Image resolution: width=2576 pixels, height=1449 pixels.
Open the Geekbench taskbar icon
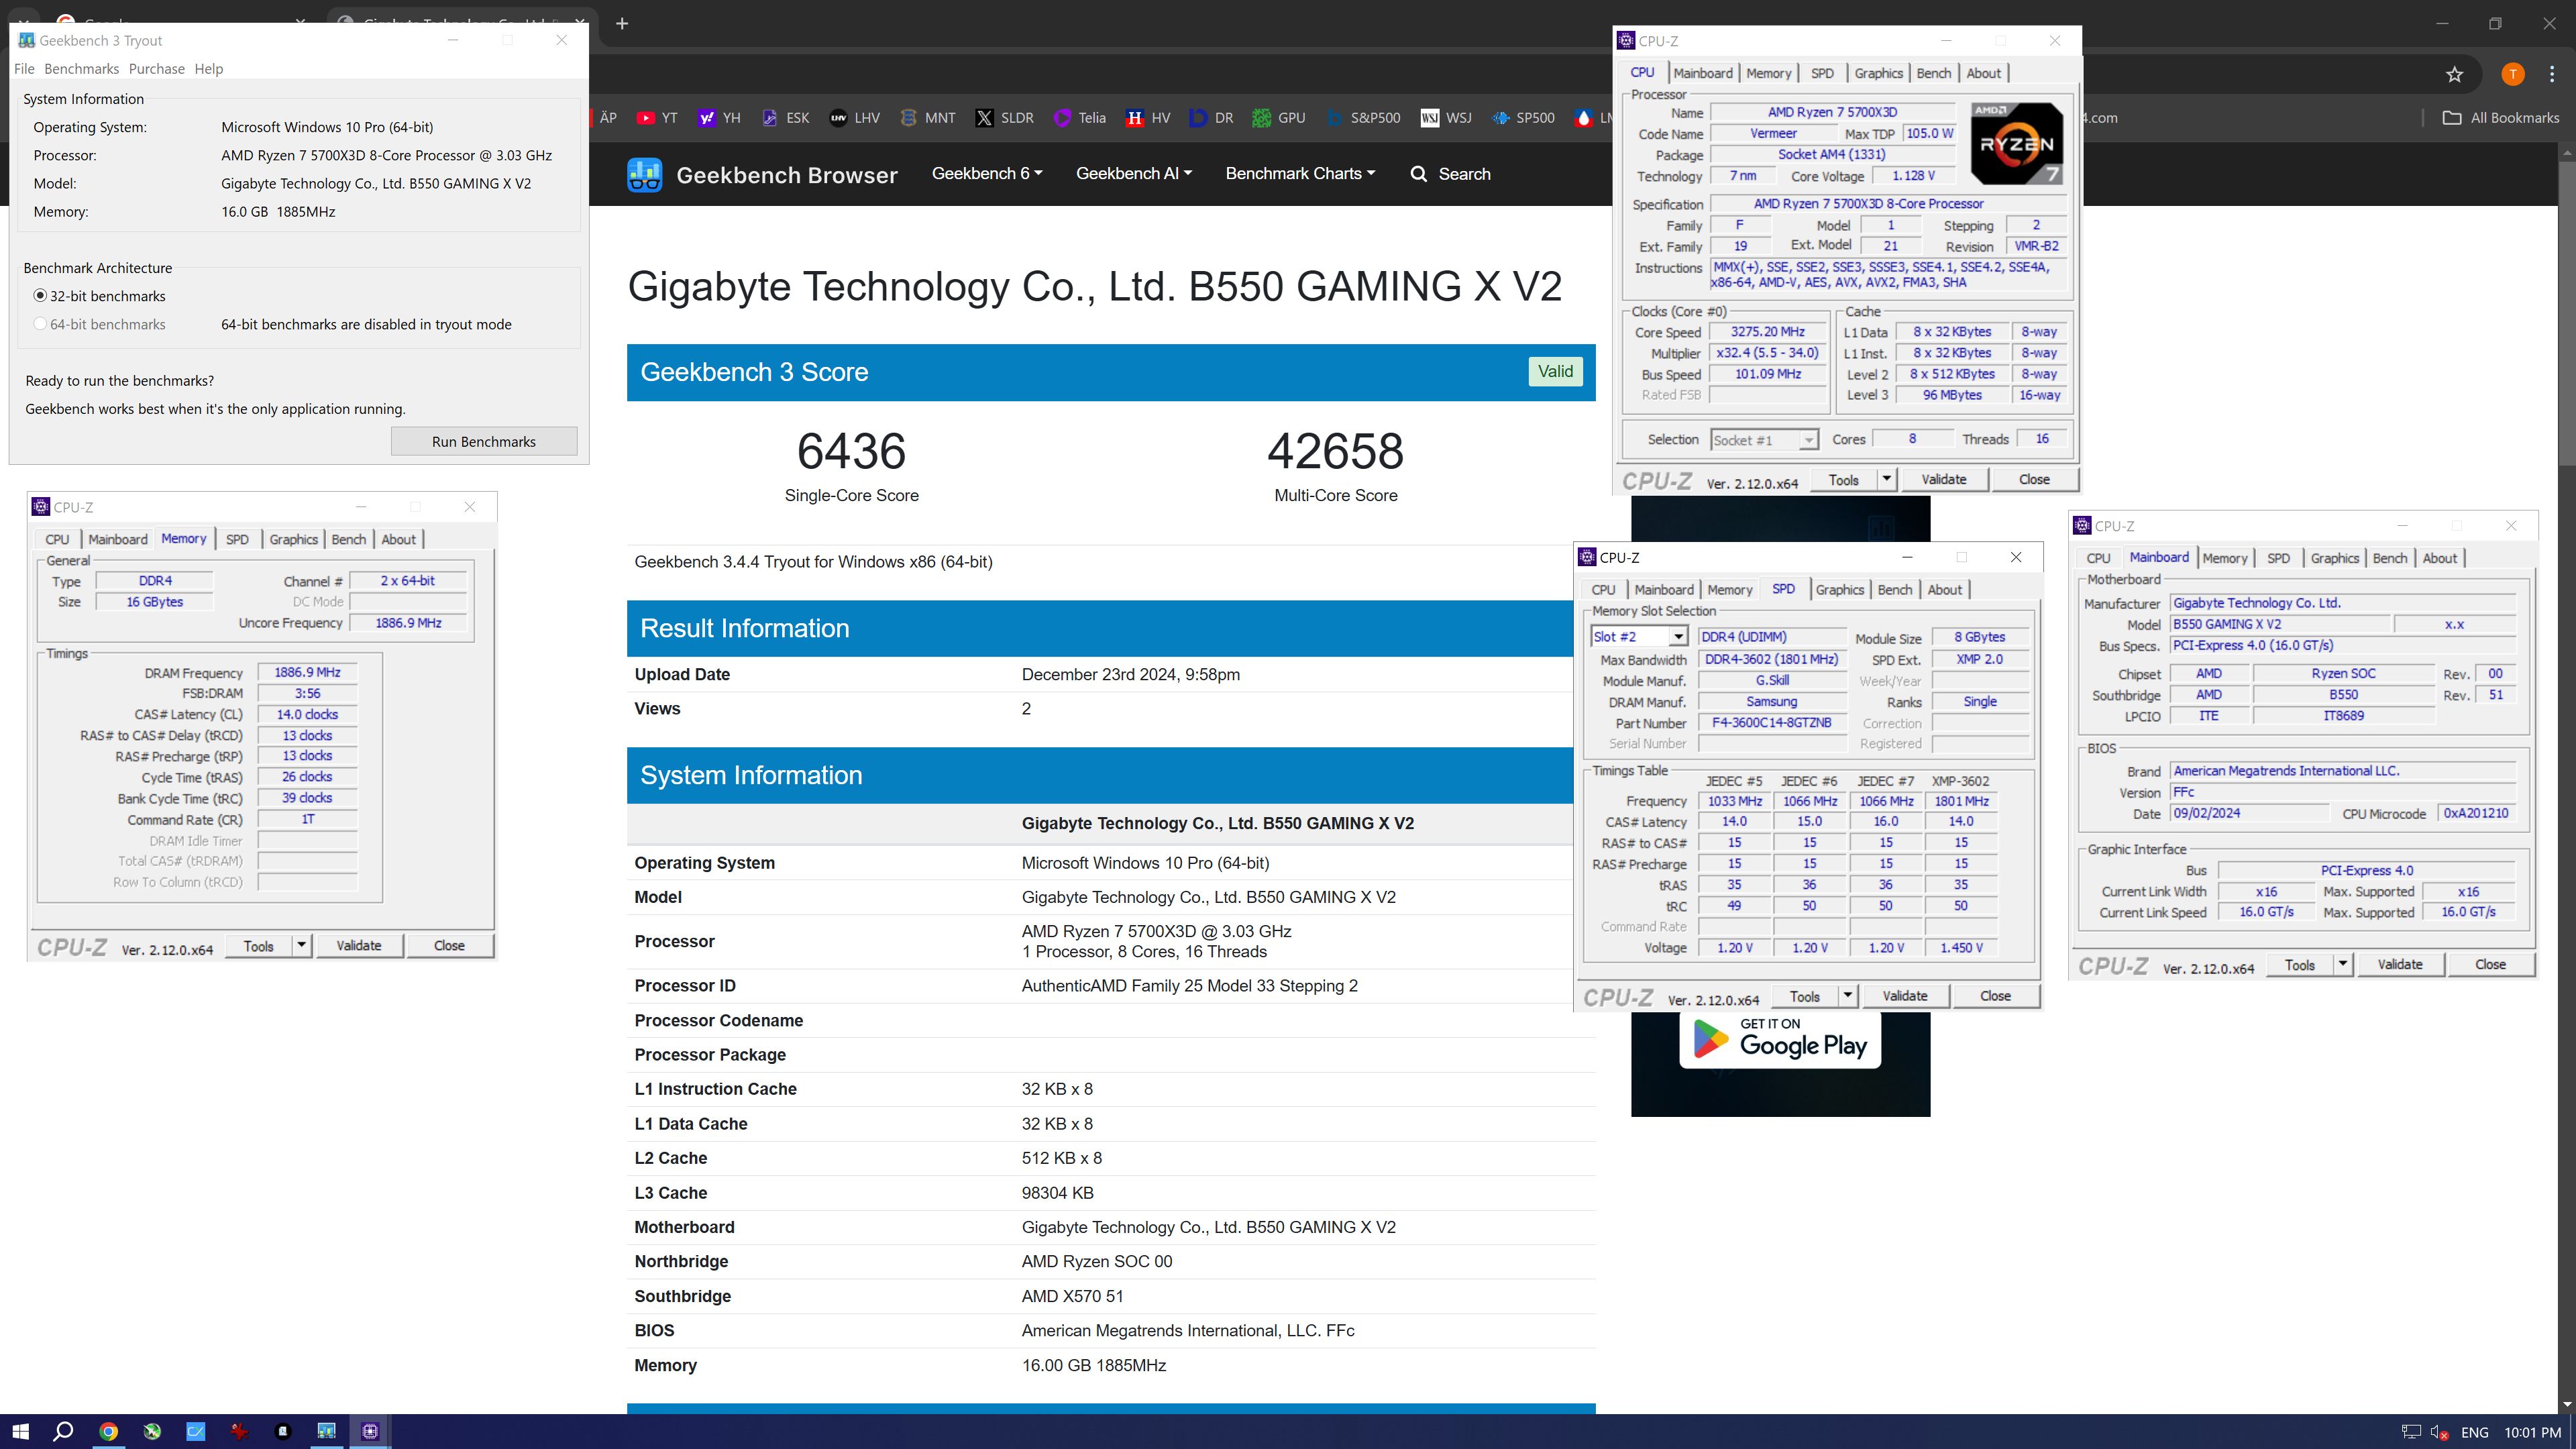[326, 1431]
